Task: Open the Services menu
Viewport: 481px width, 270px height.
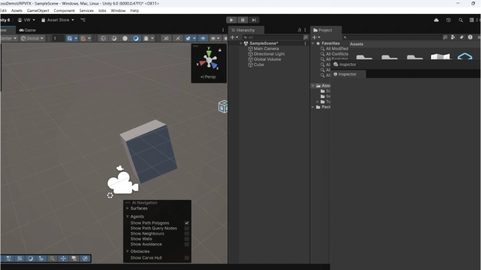Action: click(86, 11)
